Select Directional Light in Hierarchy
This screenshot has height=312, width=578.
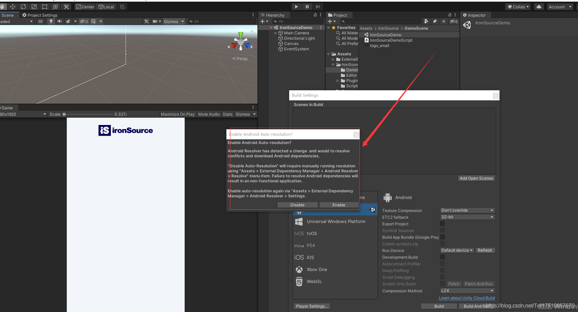point(299,38)
